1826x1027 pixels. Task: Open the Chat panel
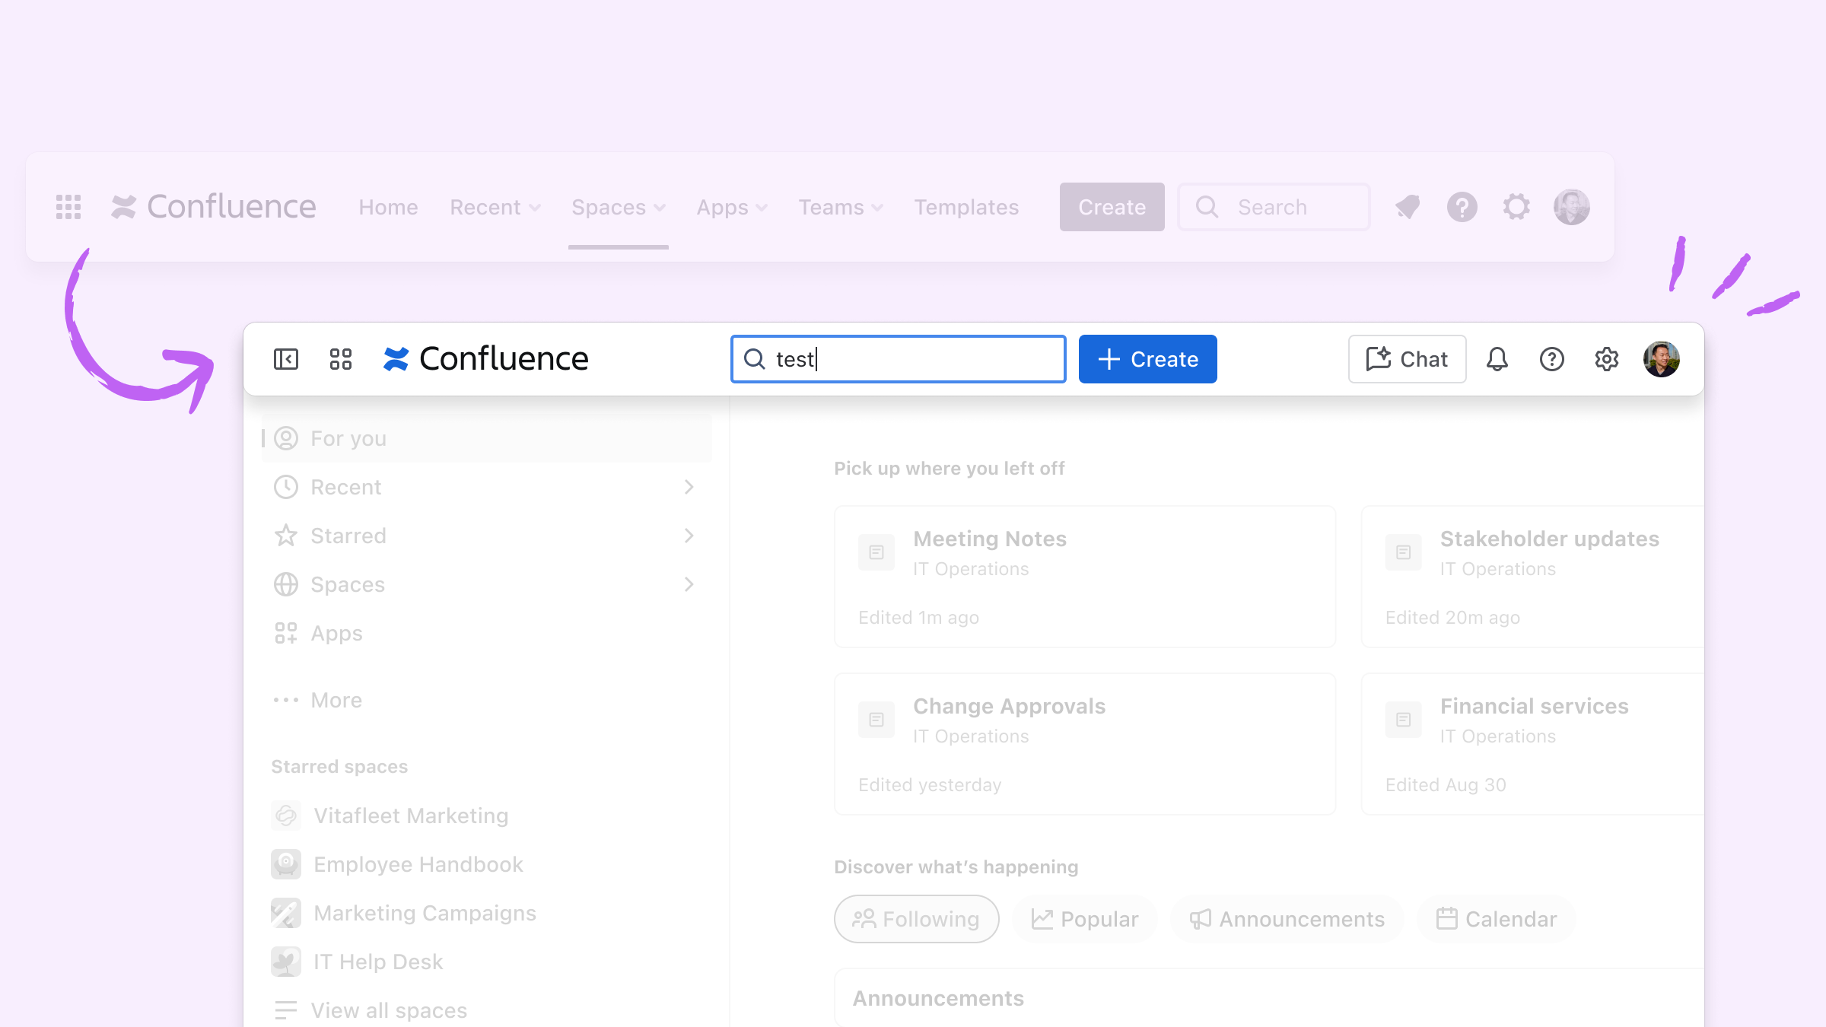[1406, 359]
